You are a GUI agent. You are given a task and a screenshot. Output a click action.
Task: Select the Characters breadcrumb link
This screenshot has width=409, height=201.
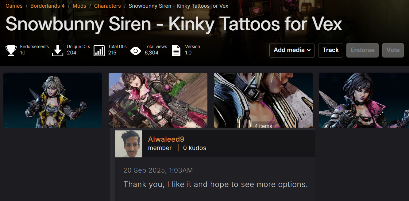[107, 6]
